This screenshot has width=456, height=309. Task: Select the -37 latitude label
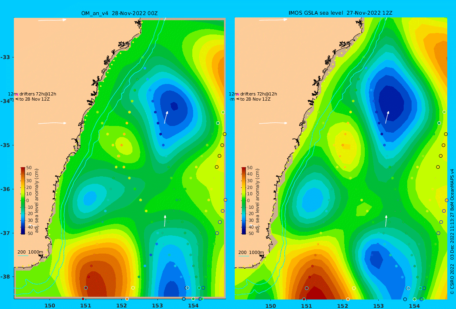click(x=5, y=233)
